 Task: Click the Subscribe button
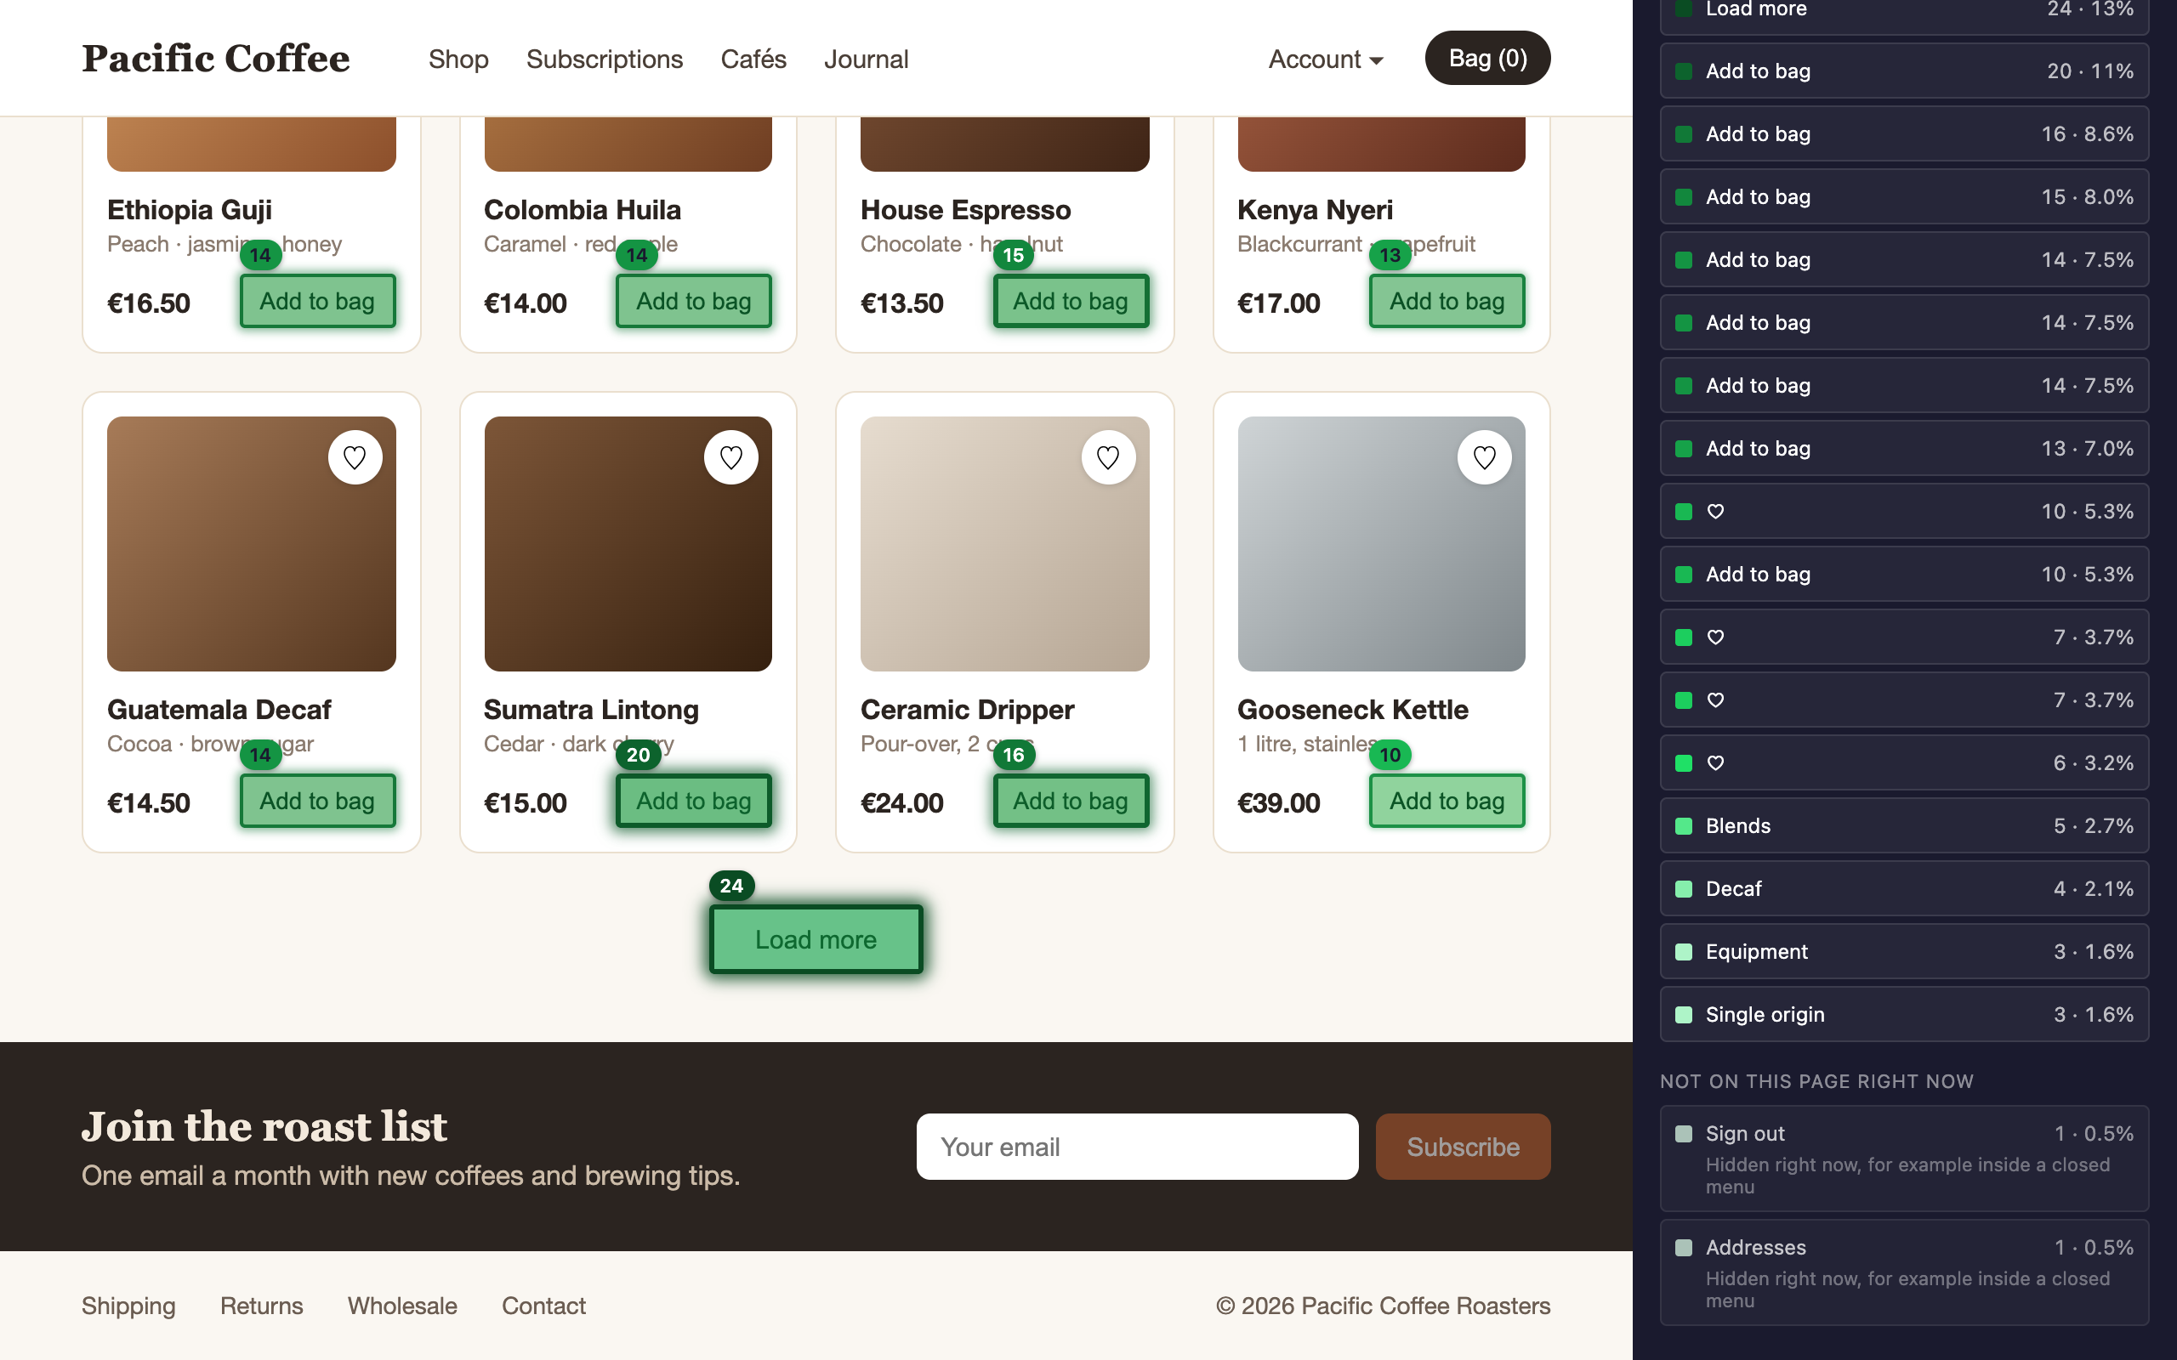click(x=1463, y=1147)
